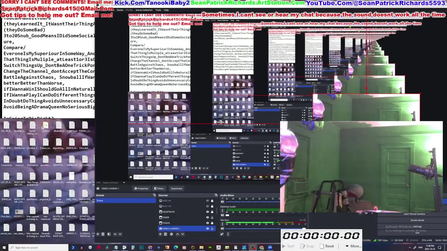Open advanced audio properties gear icon
This screenshot has height=251, width=447.
(222, 234)
